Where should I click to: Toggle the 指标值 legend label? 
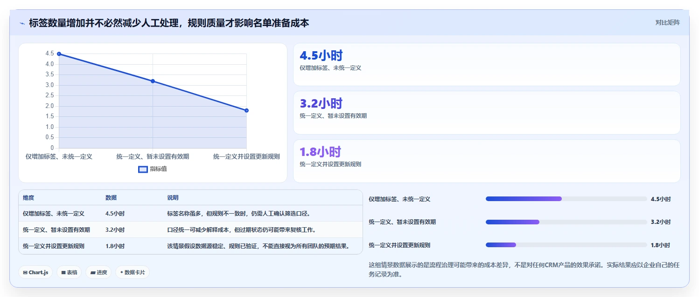point(158,169)
